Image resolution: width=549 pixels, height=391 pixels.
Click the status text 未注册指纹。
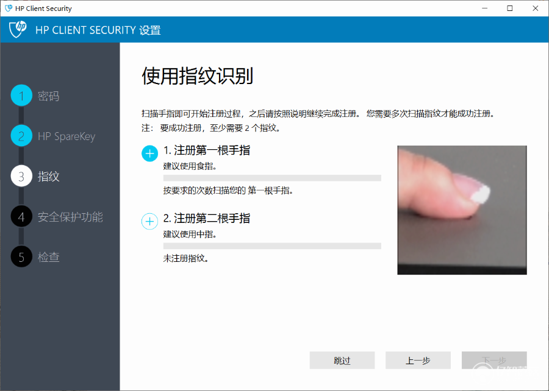[186, 258]
